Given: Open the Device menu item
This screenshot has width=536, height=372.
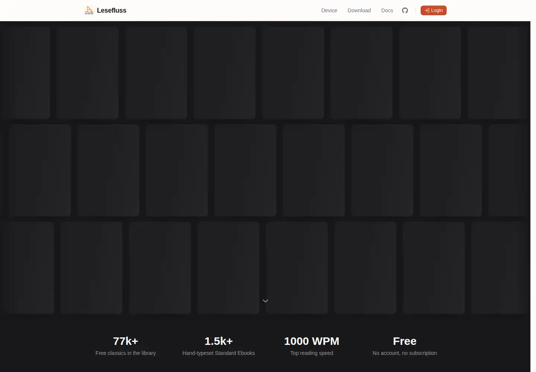Looking at the screenshot, I should pyautogui.click(x=329, y=10).
